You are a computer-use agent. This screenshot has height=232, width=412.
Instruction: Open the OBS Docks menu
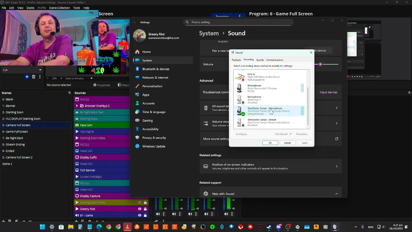click(31, 8)
